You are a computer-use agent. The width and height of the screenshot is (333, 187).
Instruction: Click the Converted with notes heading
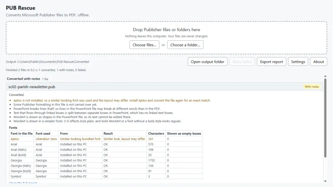point(23,79)
